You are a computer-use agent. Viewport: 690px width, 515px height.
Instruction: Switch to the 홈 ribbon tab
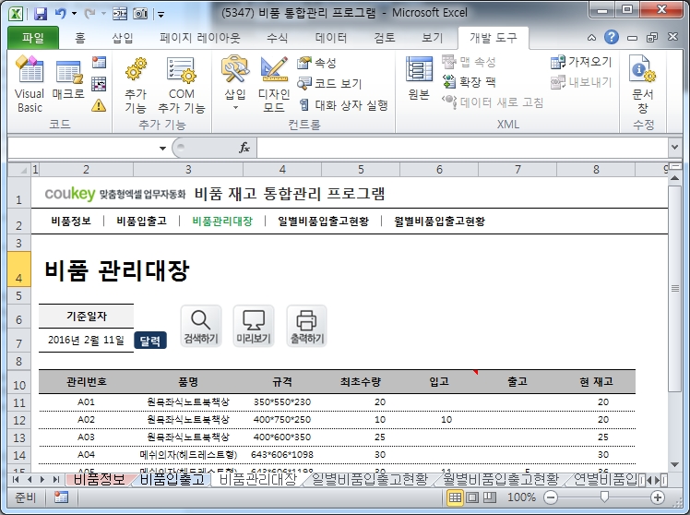pos(79,38)
